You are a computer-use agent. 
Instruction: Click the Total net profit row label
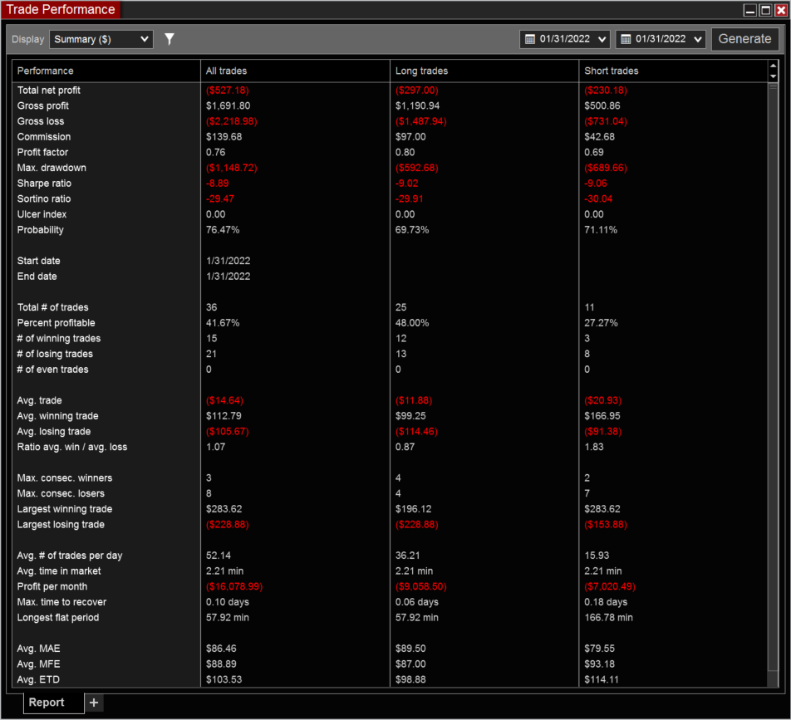click(x=49, y=91)
